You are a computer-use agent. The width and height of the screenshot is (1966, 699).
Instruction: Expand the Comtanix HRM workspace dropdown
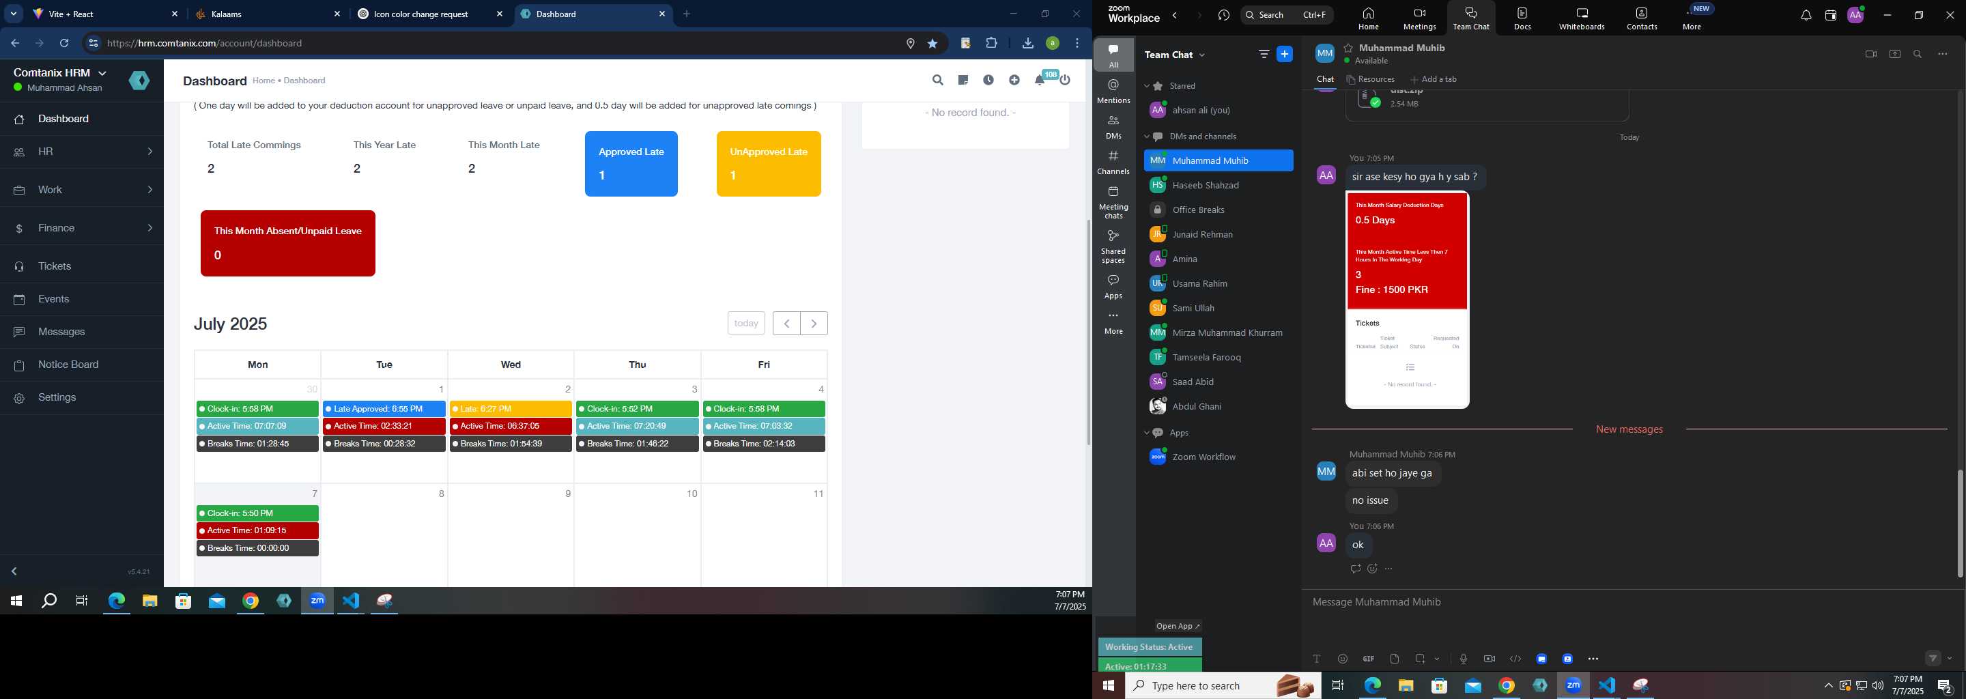102,72
